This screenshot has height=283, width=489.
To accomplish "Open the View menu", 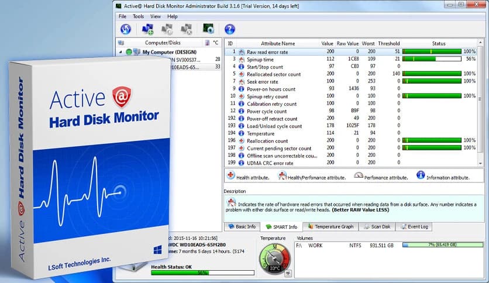I will click(x=156, y=16).
